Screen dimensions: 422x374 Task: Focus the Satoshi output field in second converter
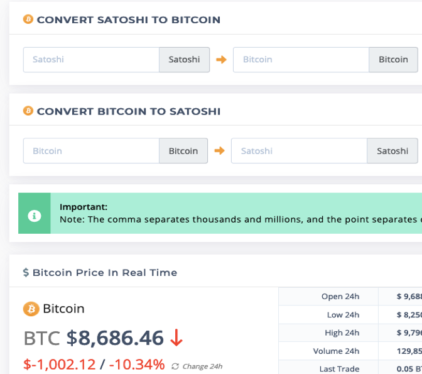pos(299,151)
